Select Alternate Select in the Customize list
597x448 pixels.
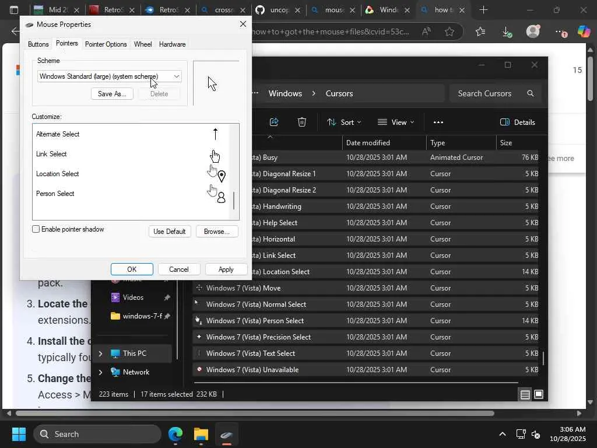132,134
